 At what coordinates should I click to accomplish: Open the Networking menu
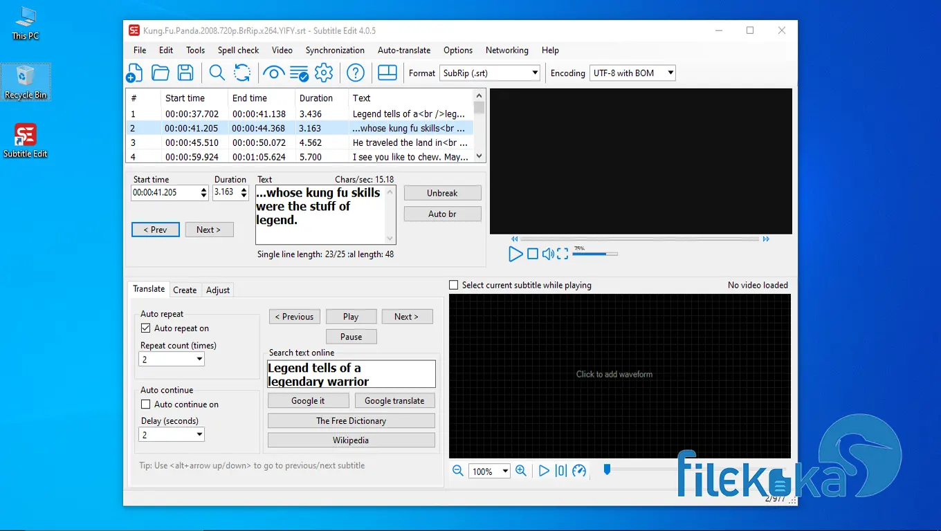[507, 50]
